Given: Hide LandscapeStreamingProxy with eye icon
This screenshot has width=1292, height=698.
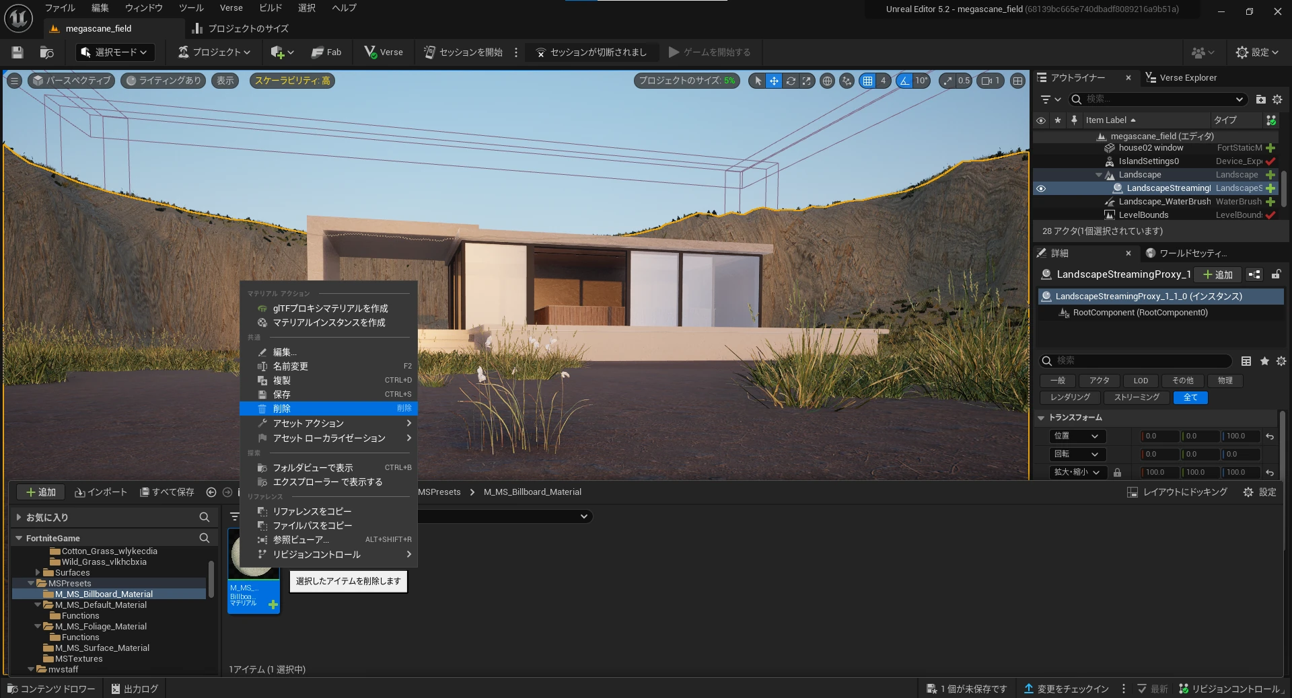Looking at the screenshot, I should (1041, 188).
